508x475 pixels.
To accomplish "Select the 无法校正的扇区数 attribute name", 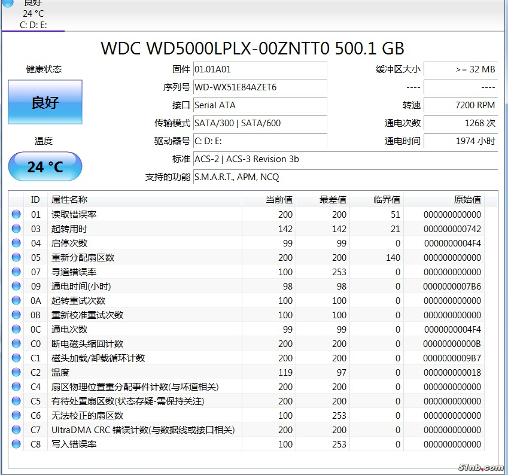I will tap(87, 415).
